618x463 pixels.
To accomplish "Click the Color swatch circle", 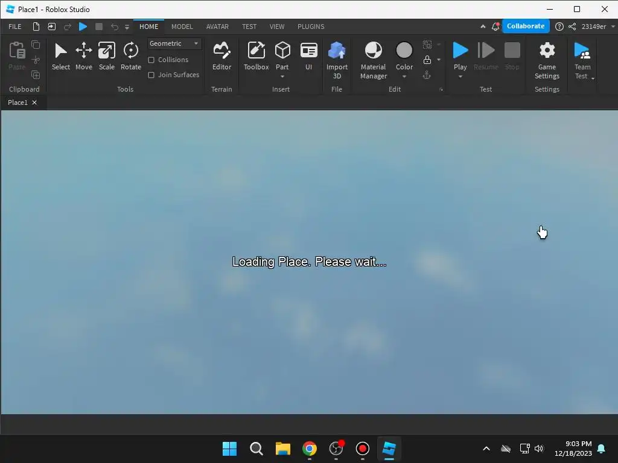I will [404, 51].
